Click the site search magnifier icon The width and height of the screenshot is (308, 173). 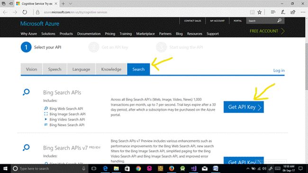click(279, 20)
